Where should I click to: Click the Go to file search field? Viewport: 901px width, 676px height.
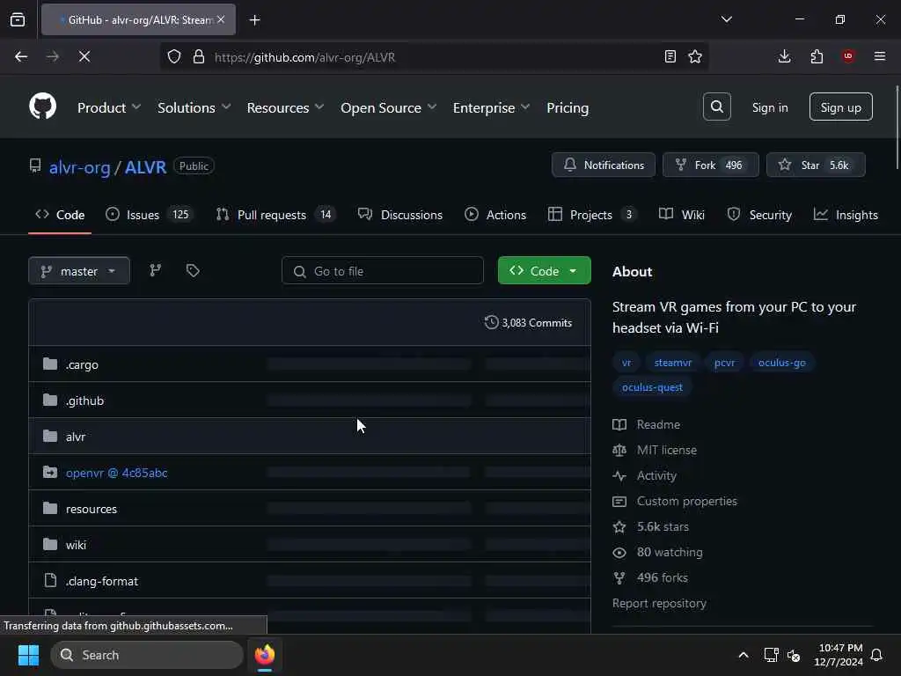tap(382, 271)
